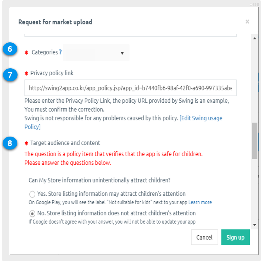261x261 pixels.
Task: Open the Edit Swing usage Policy link
Action: click(201, 118)
